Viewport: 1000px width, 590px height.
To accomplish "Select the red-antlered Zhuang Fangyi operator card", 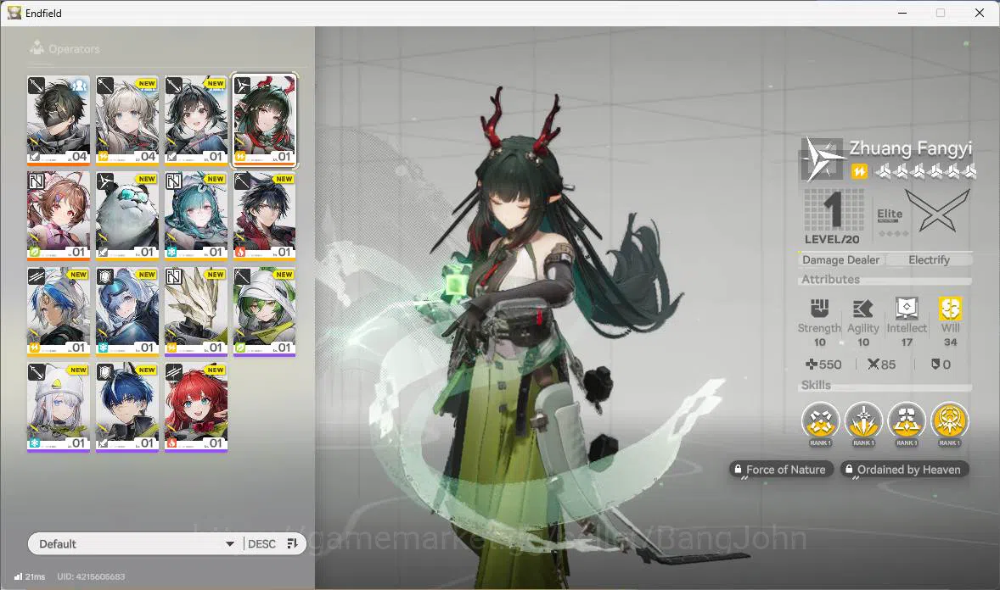I will (265, 120).
